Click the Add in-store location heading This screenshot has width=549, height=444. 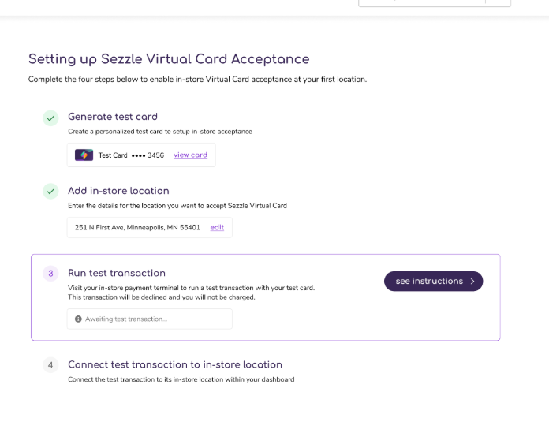click(x=118, y=191)
